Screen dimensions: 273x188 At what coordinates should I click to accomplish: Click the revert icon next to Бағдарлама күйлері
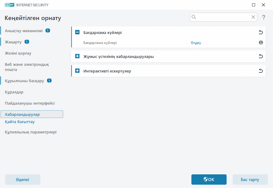261,32
